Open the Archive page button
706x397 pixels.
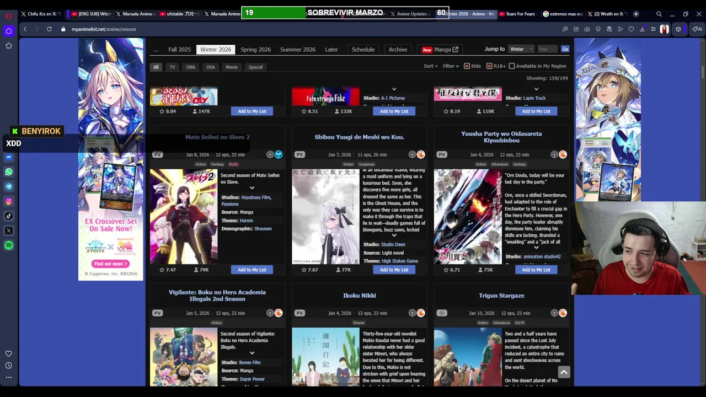click(398, 50)
